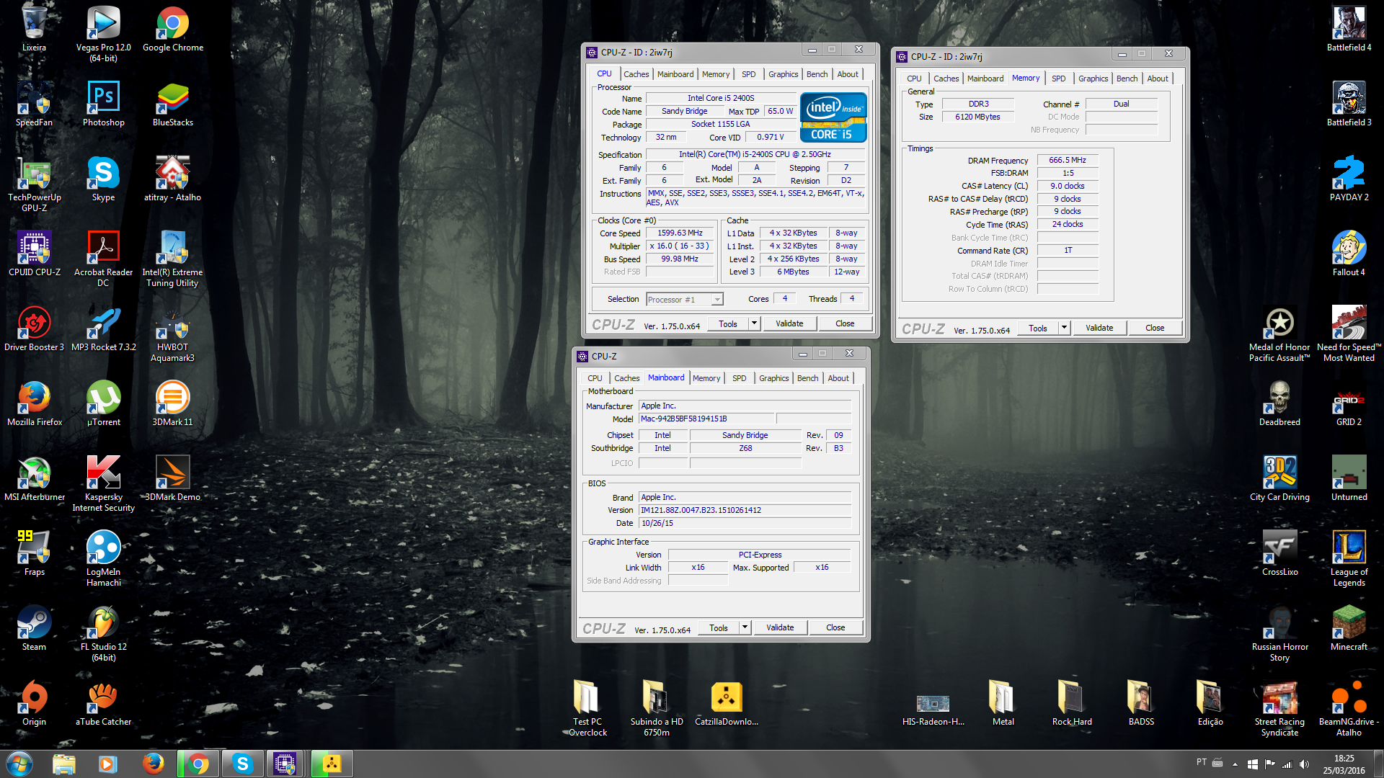Open PAYDAY 2 desktop shortcut
The height and width of the screenshot is (778, 1384).
click(1349, 179)
